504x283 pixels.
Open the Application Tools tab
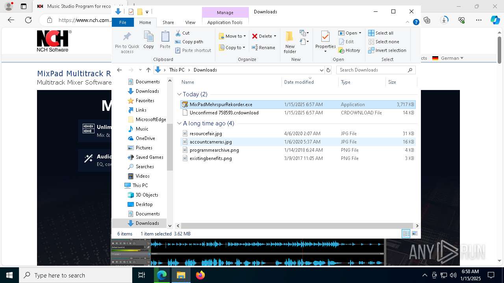pyautogui.click(x=225, y=22)
